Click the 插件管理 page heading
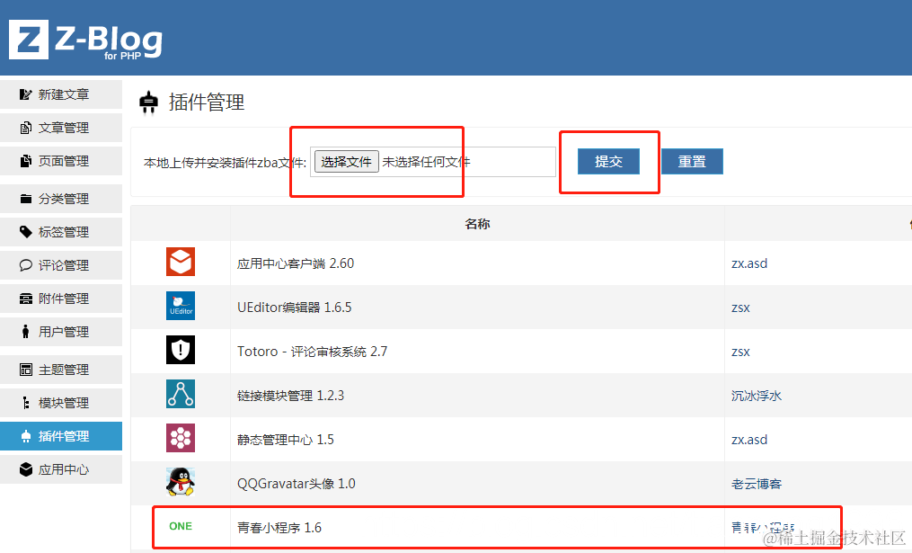This screenshot has height=553, width=912. [x=207, y=103]
